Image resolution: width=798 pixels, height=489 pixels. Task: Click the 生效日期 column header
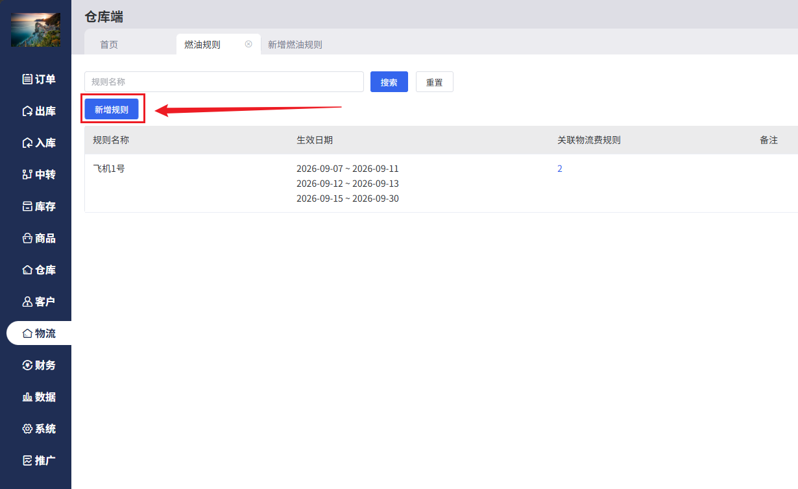click(315, 140)
